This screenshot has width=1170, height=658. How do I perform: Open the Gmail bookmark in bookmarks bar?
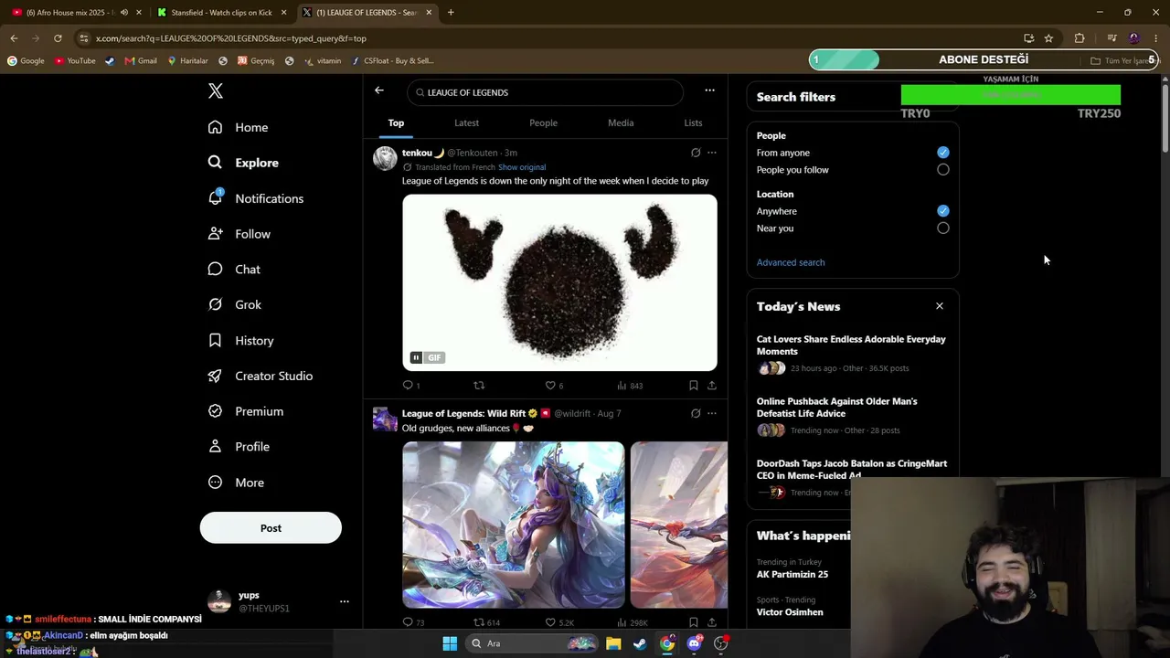click(x=141, y=60)
